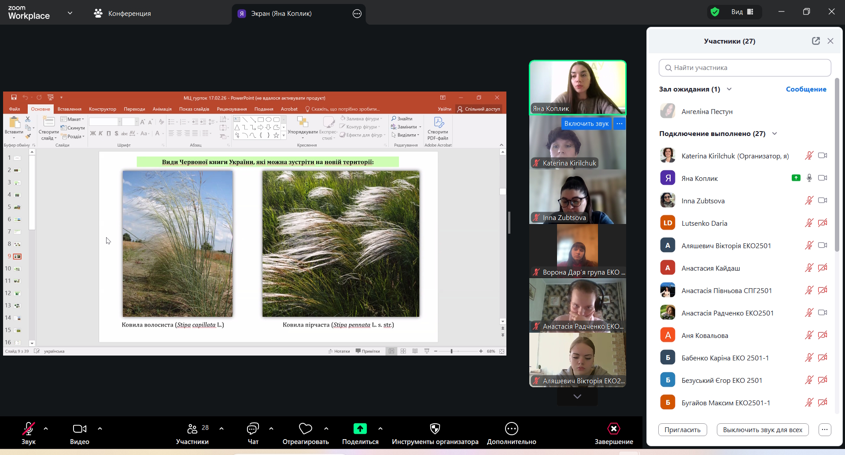845x455 pixels.
Task: Unmute microphone using the Audio button
Action: 29,429
